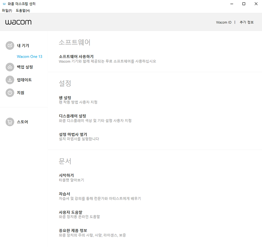Click the description 펜 작동 방법 사용자 지정

(78, 102)
